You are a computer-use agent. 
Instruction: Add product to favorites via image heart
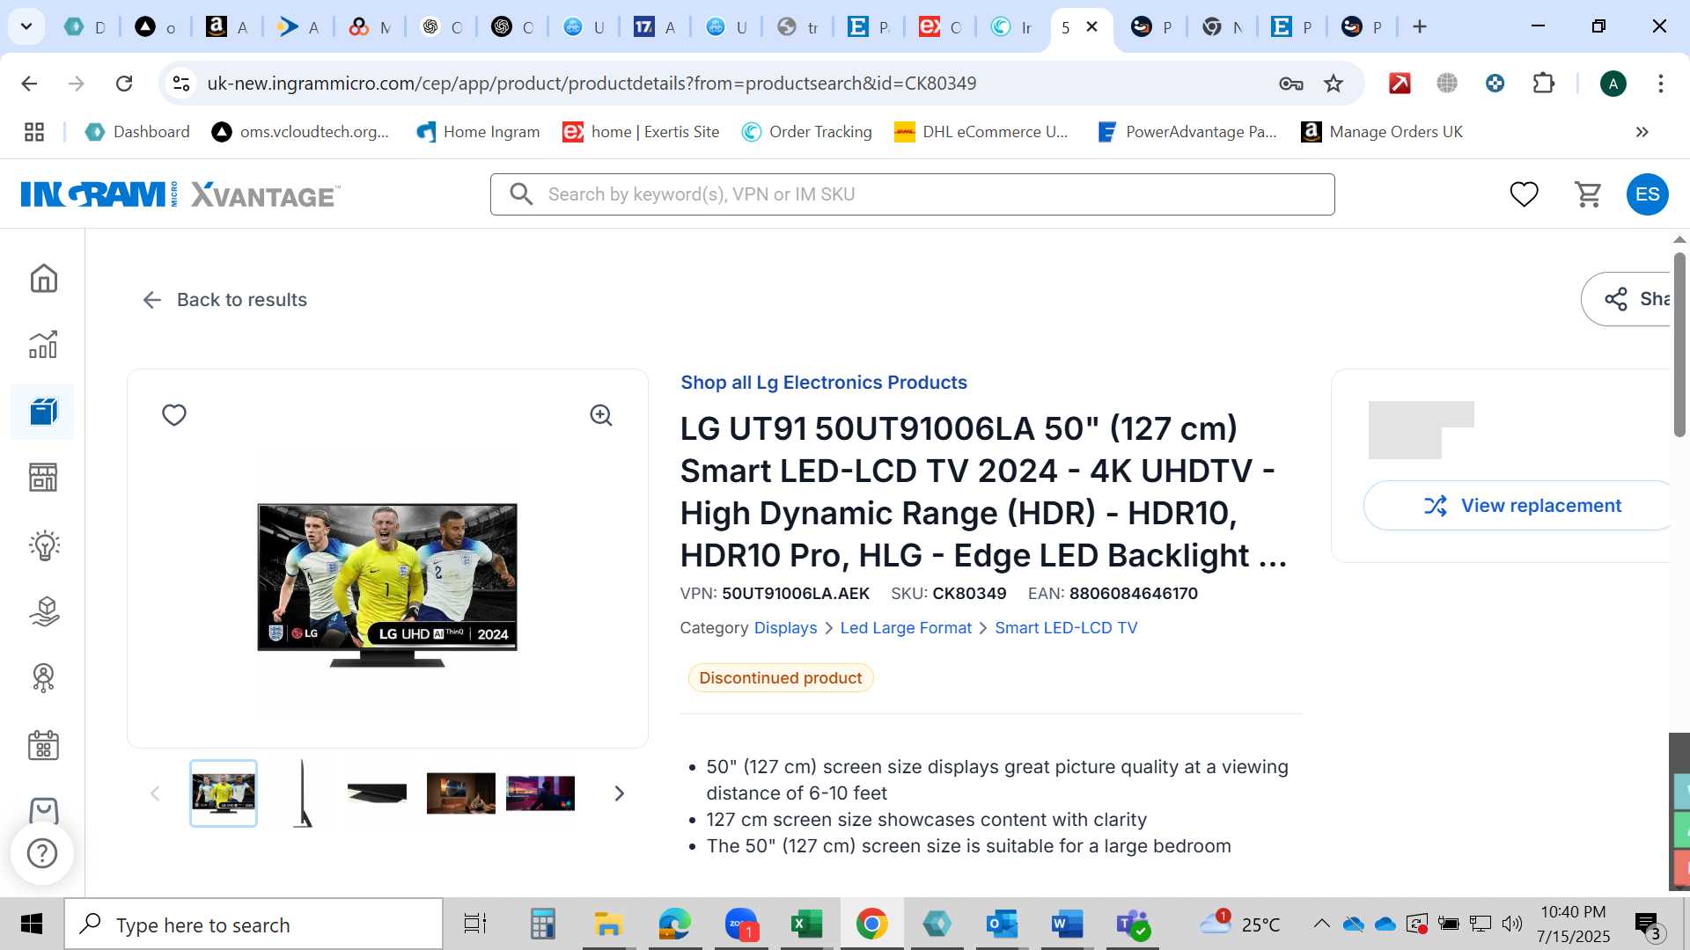[x=174, y=414]
